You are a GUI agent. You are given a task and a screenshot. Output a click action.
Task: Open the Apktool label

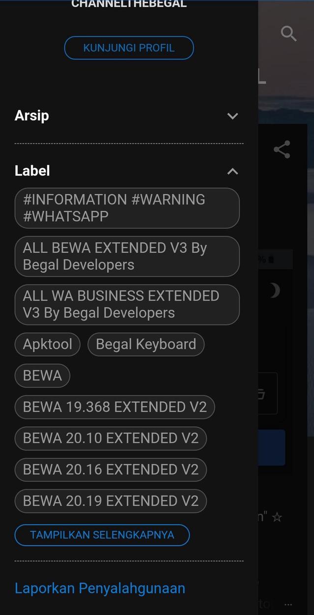click(x=47, y=344)
